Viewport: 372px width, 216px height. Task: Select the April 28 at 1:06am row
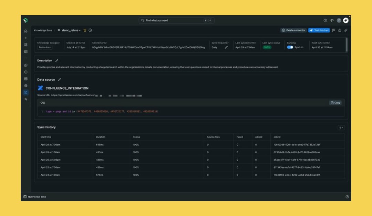click(191, 152)
